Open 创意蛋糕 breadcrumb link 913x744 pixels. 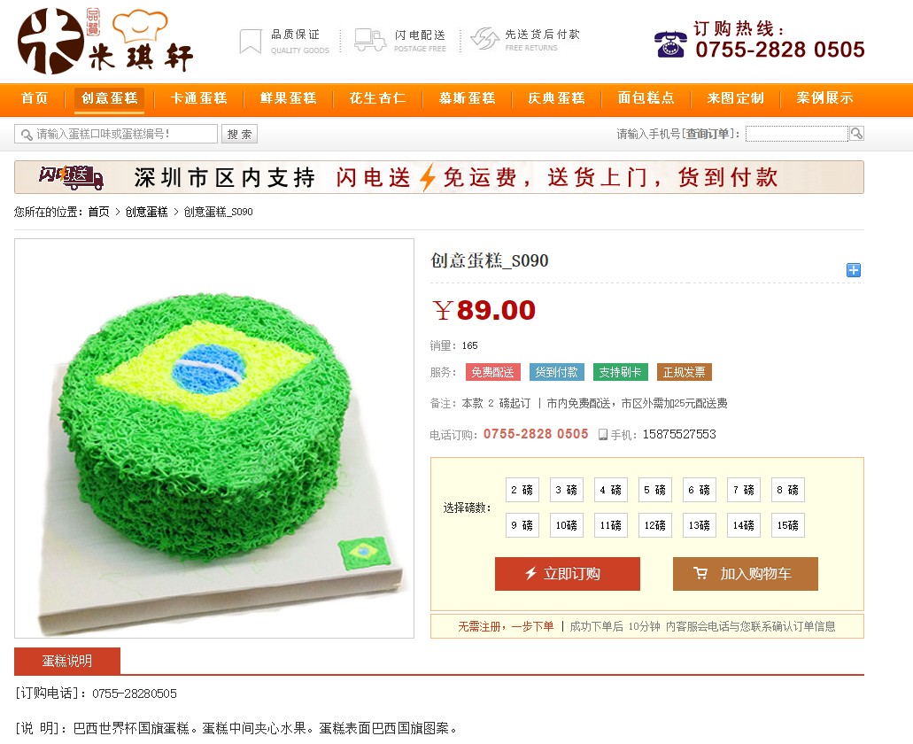147,212
